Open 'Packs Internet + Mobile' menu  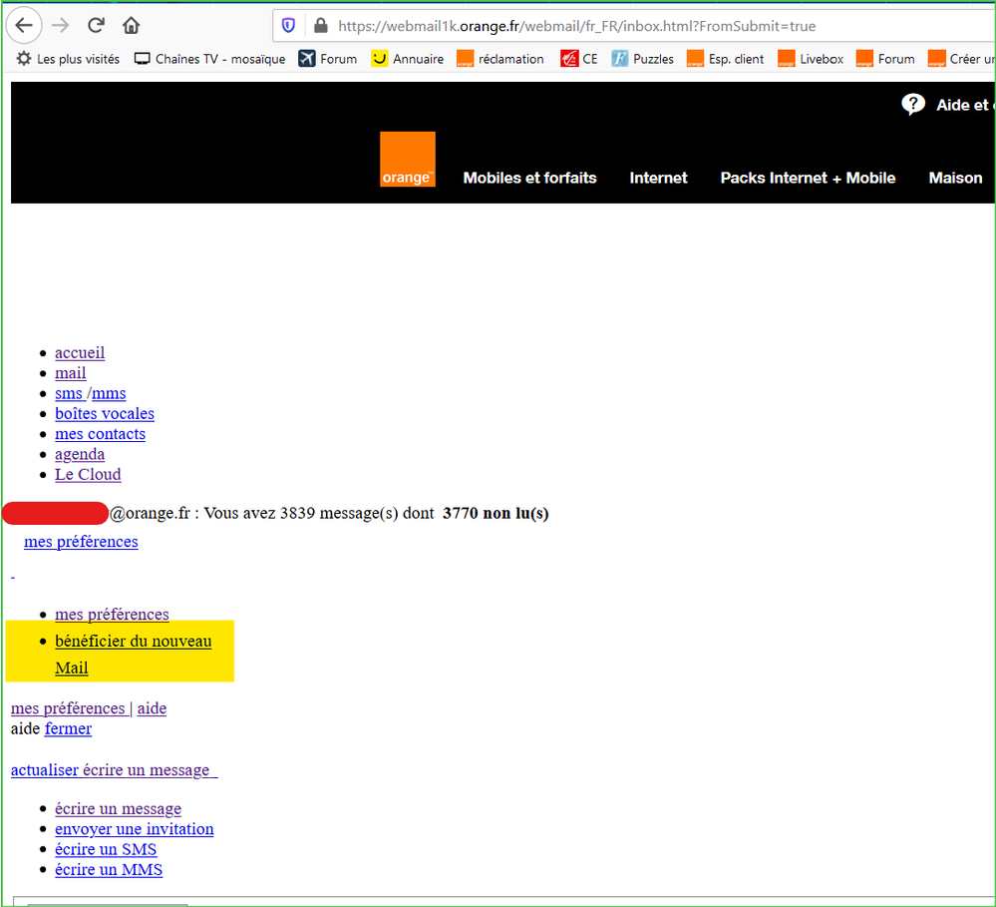pos(808,178)
